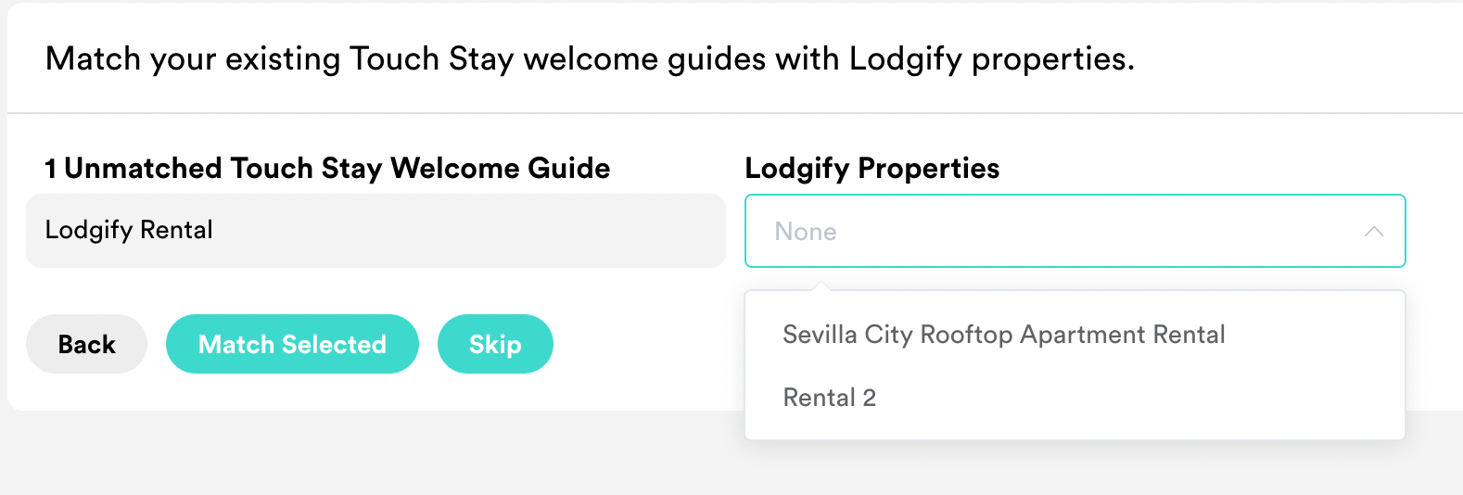Click the word "Sevilla" in the options list
1463x495 pixels.
(x=820, y=335)
